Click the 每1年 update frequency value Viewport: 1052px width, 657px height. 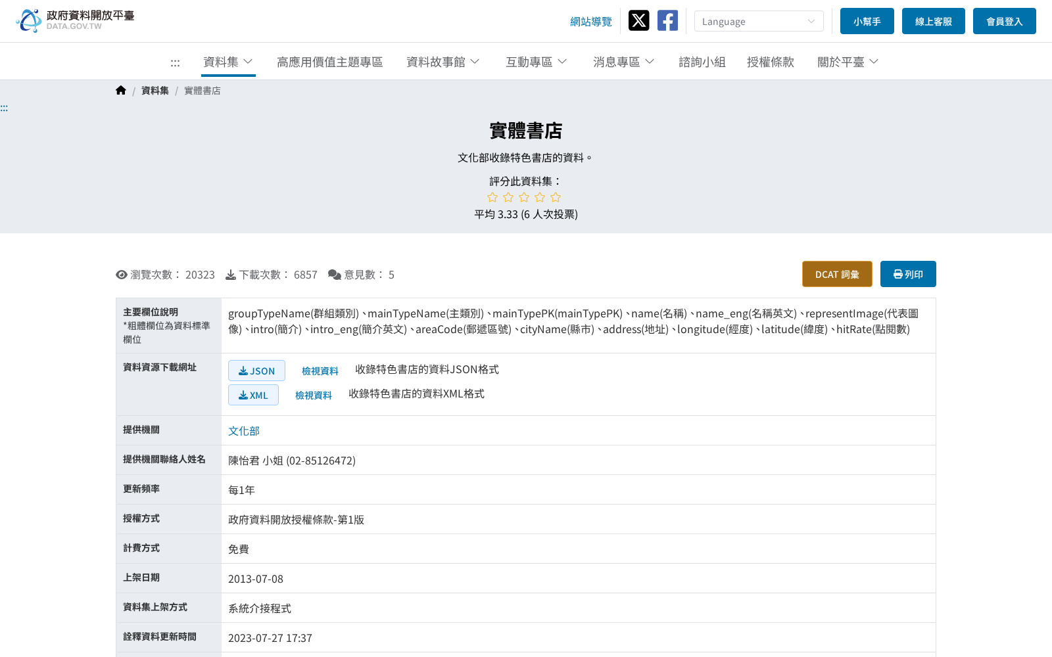coord(241,490)
